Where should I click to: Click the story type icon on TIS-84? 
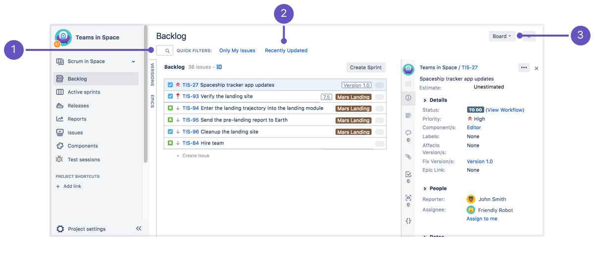(170, 143)
